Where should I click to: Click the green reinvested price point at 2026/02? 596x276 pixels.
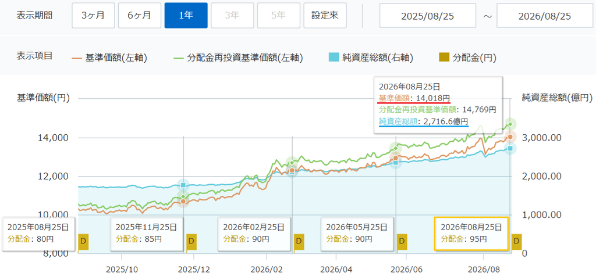click(x=292, y=163)
